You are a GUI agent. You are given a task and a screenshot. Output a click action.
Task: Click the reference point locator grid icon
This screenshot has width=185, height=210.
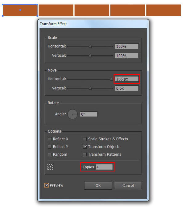(50, 167)
